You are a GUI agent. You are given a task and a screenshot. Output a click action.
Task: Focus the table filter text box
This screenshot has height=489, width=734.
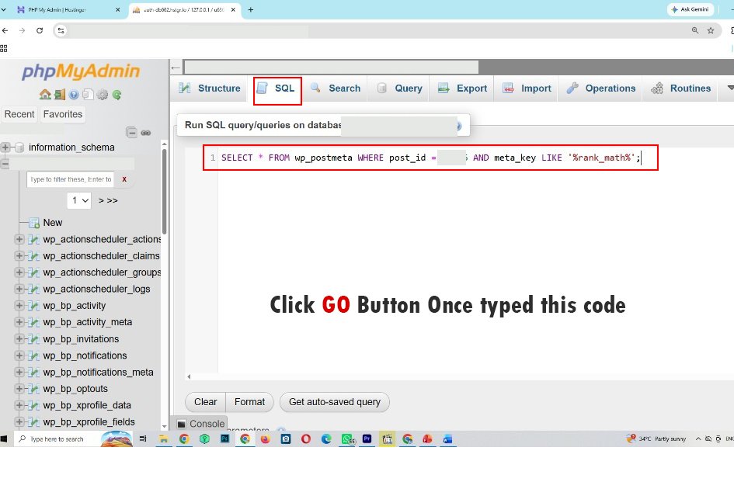70,179
